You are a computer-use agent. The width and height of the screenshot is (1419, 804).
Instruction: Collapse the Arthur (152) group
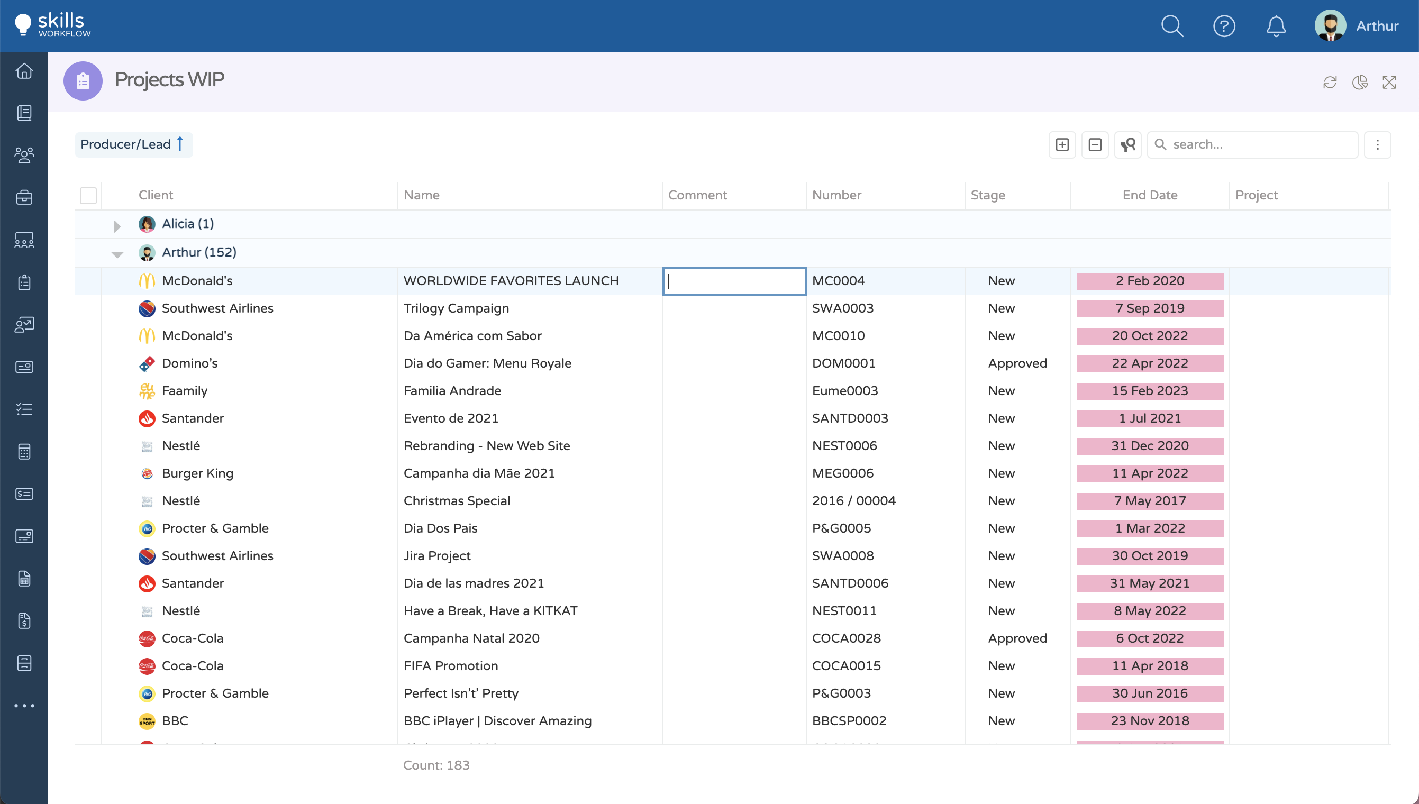click(117, 254)
